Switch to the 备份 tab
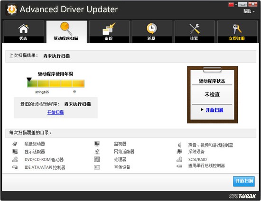The image size is (261, 201). tap(109, 32)
